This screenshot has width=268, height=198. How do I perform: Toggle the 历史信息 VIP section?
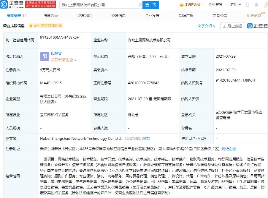click(x=255, y=15)
